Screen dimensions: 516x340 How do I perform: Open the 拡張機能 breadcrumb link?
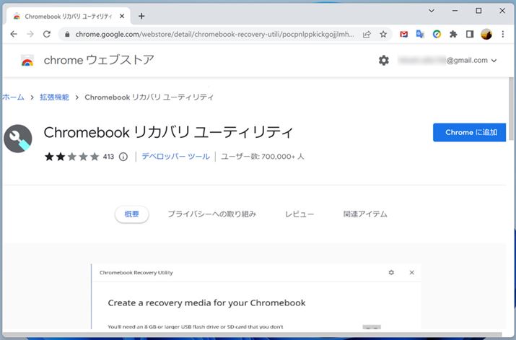pos(54,97)
